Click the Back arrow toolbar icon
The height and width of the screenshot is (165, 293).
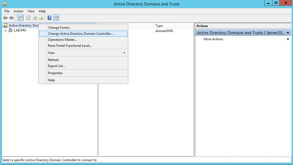[x=5, y=18]
